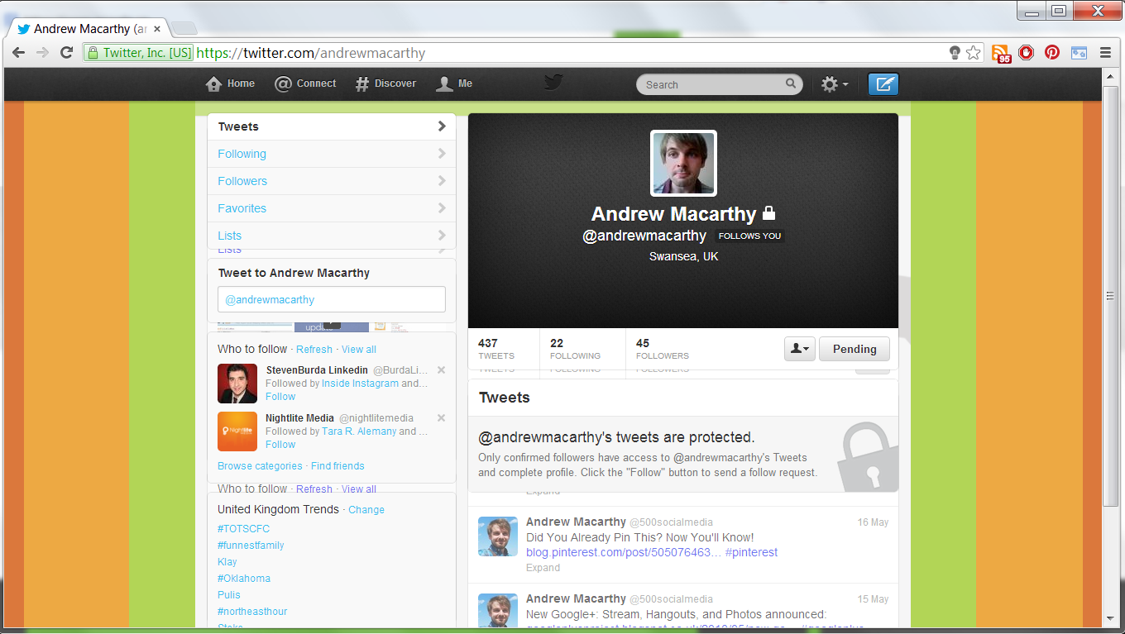Change the United Kingdom Trends location
The width and height of the screenshot is (1125, 634).
point(366,510)
